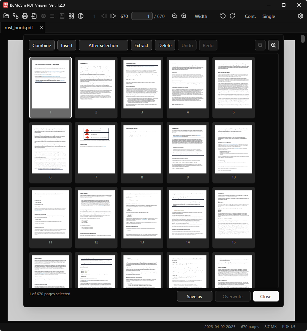Select the Width fit mode
307x331 pixels.
(201, 16)
